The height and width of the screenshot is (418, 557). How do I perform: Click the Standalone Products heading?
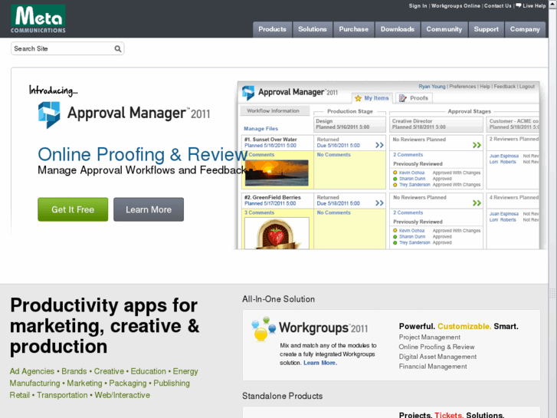coord(283,396)
